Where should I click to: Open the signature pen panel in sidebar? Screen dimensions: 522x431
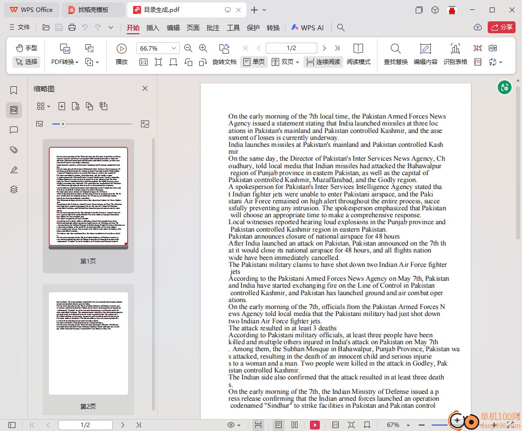click(x=13, y=170)
